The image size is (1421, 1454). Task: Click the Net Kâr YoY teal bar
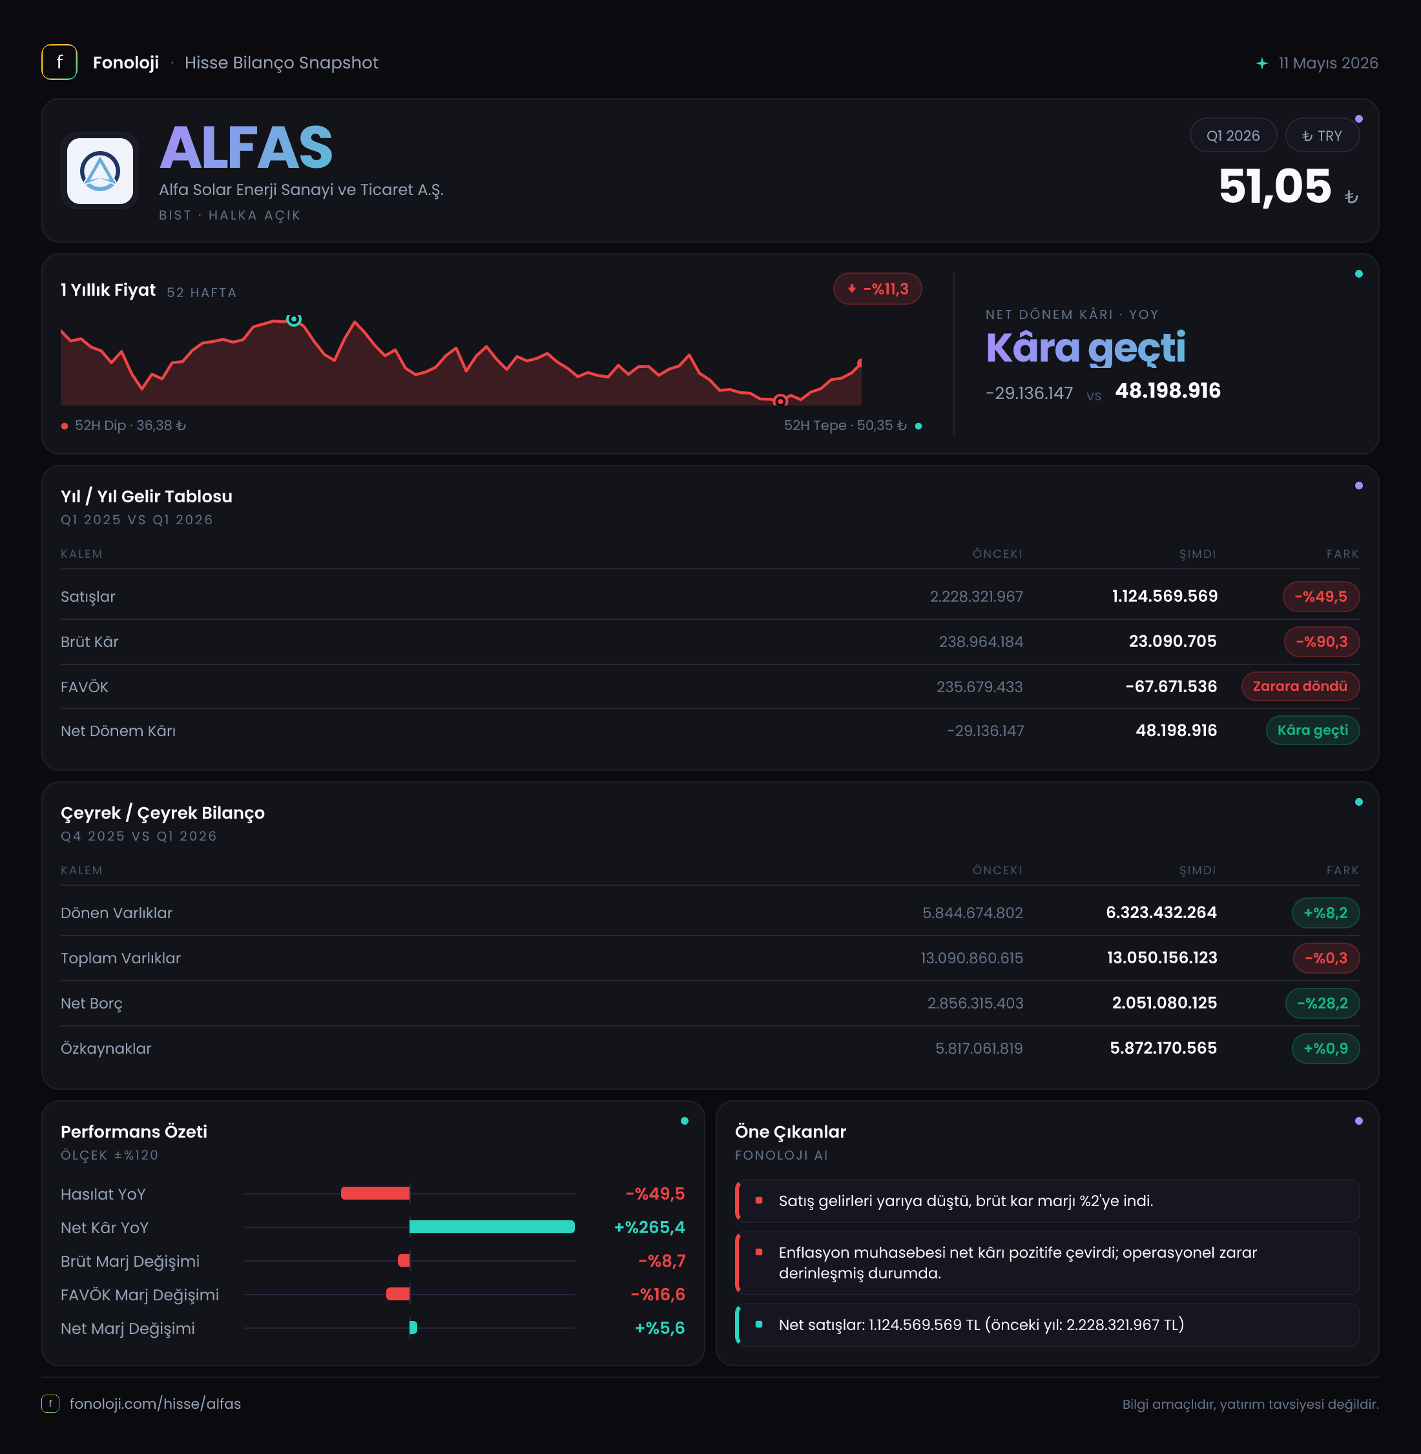tap(492, 1227)
